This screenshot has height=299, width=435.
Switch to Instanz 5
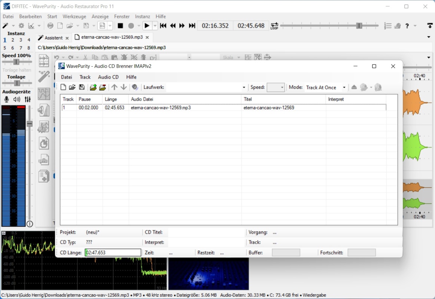click(x=5, y=48)
